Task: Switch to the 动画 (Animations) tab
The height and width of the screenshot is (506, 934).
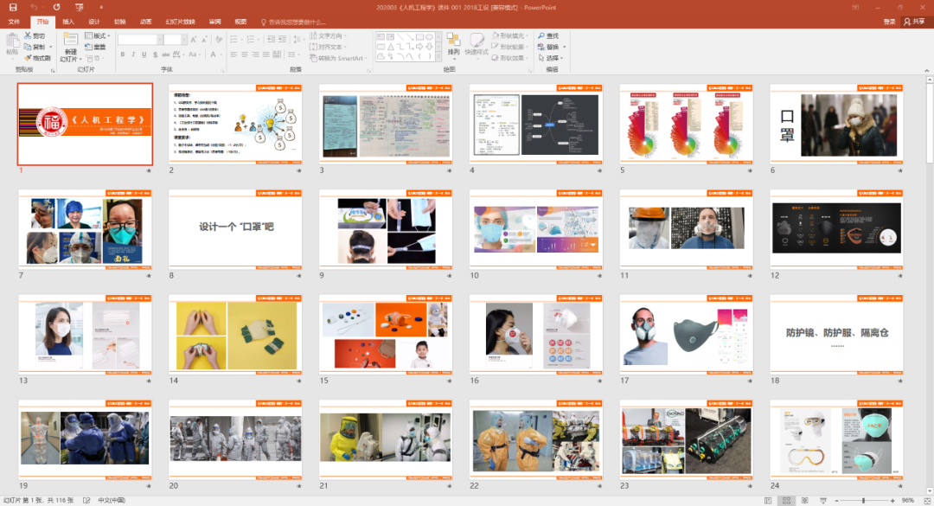Action: point(145,22)
